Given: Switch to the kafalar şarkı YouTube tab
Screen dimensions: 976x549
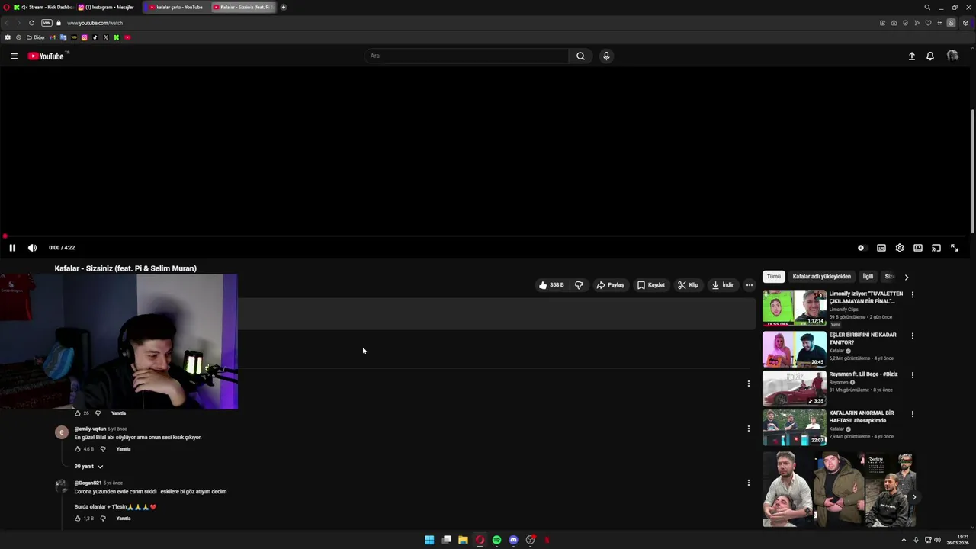Looking at the screenshot, I should click(176, 7).
